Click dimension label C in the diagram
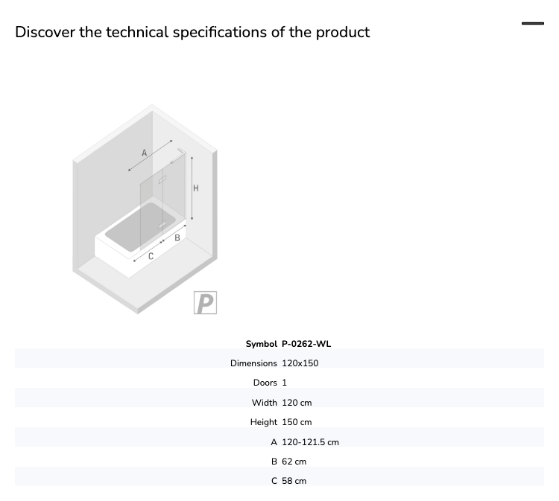The width and height of the screenshot is (559, 501). [x=151, y=256]
